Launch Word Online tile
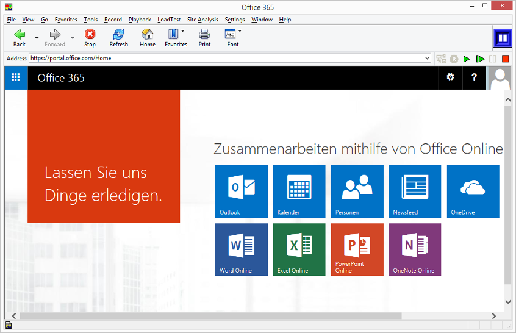Viewport: 516px width, 333px height. point(242,249)
